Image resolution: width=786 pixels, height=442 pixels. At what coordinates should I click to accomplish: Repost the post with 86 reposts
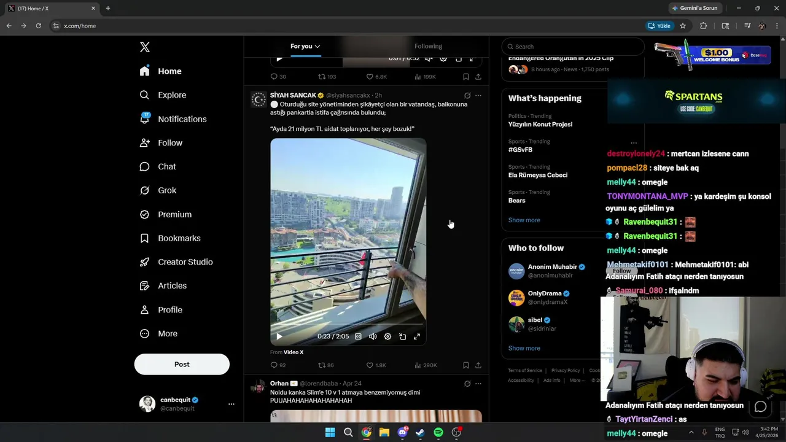325,365
